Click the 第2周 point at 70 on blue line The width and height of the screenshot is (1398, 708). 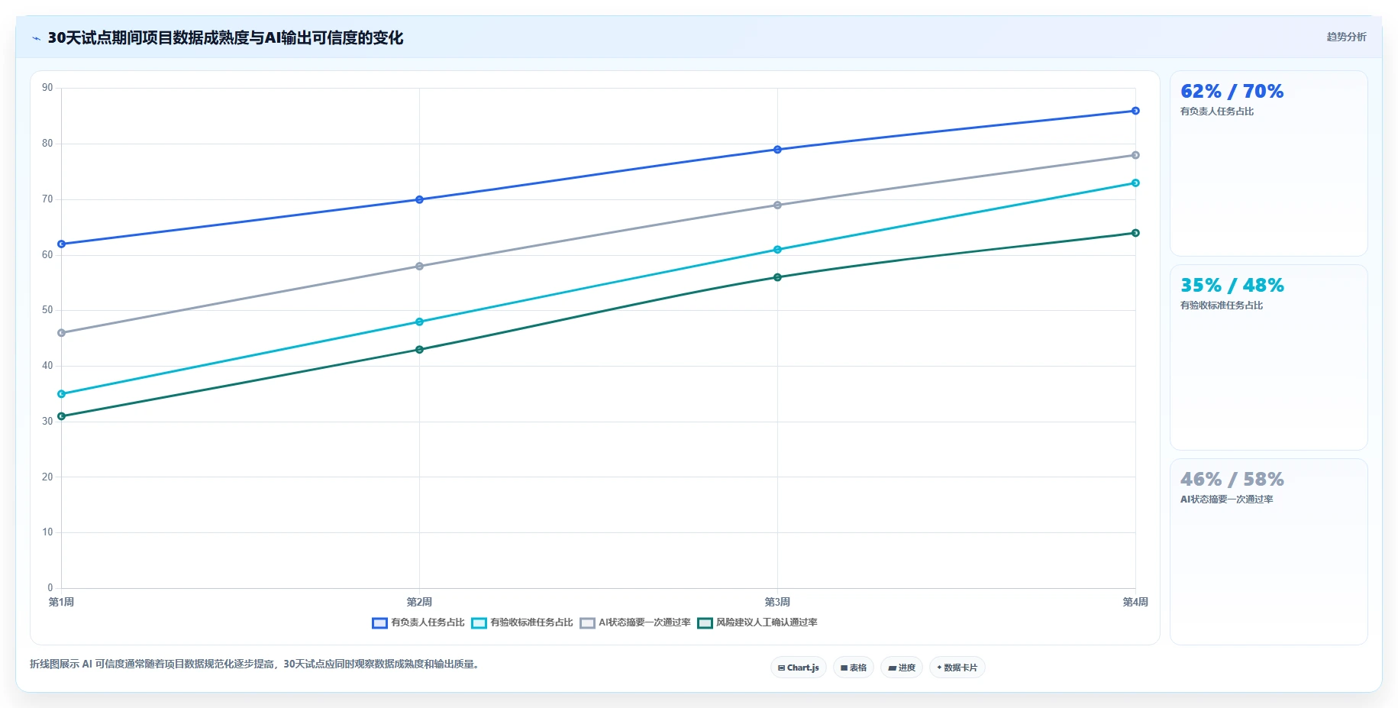pyautogui.click(x=419, y=199)
